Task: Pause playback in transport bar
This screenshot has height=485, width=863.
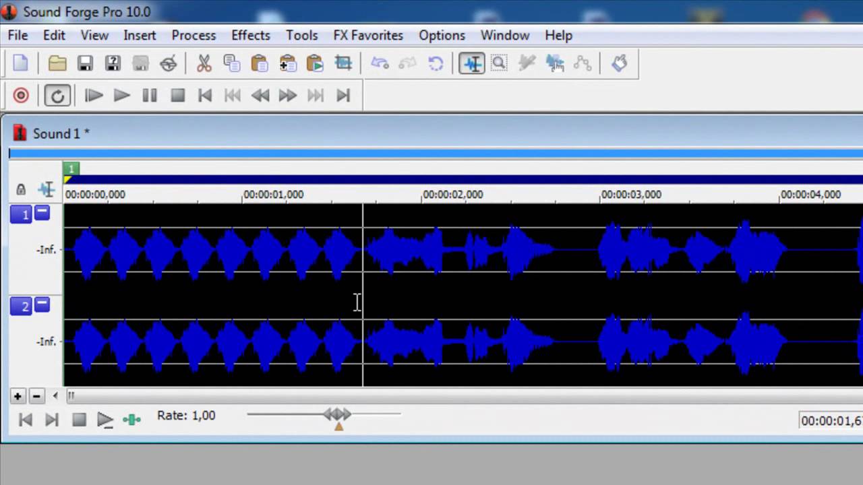Action: pos(150,96)
